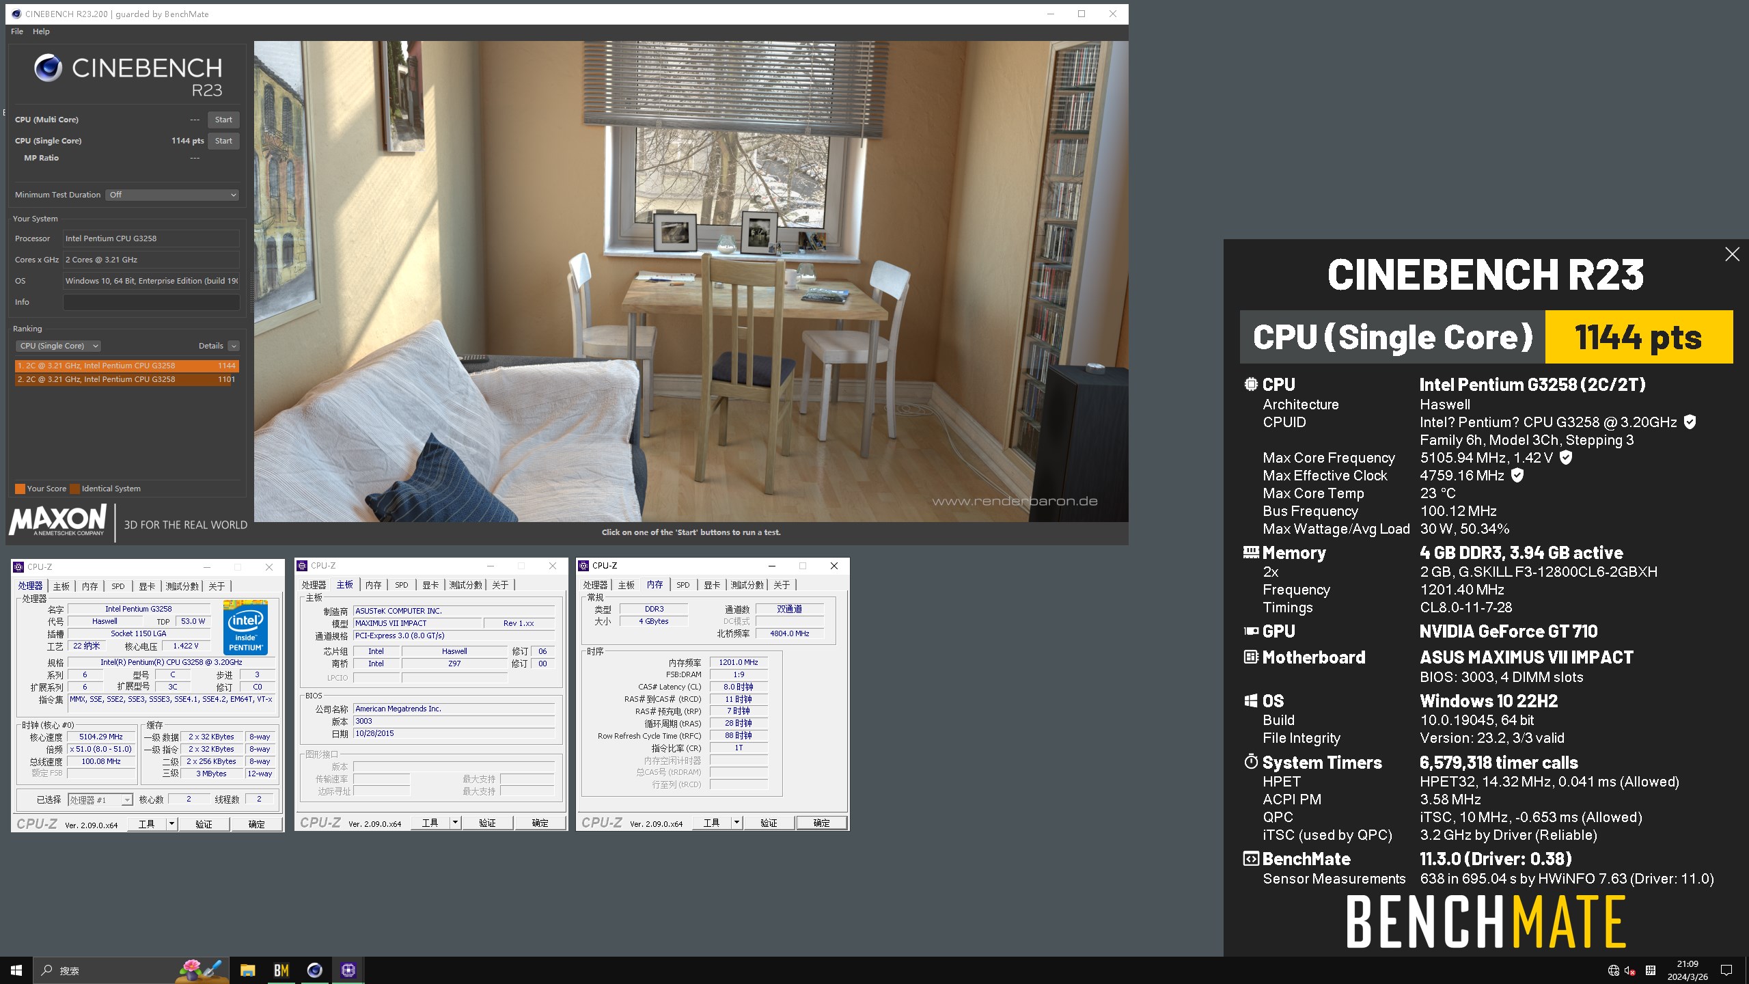Open 工具 dropdown arrow in second CPU-Z
Image resolution: width=1749 pixels, height=984 pixels.
455,823
